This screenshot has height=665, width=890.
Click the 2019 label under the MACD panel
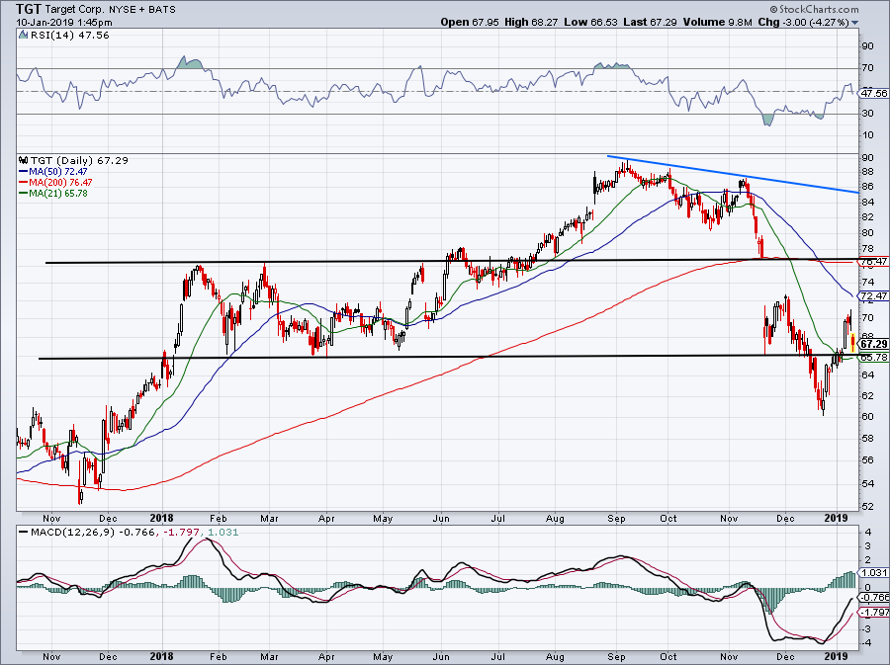click(836, 656)
